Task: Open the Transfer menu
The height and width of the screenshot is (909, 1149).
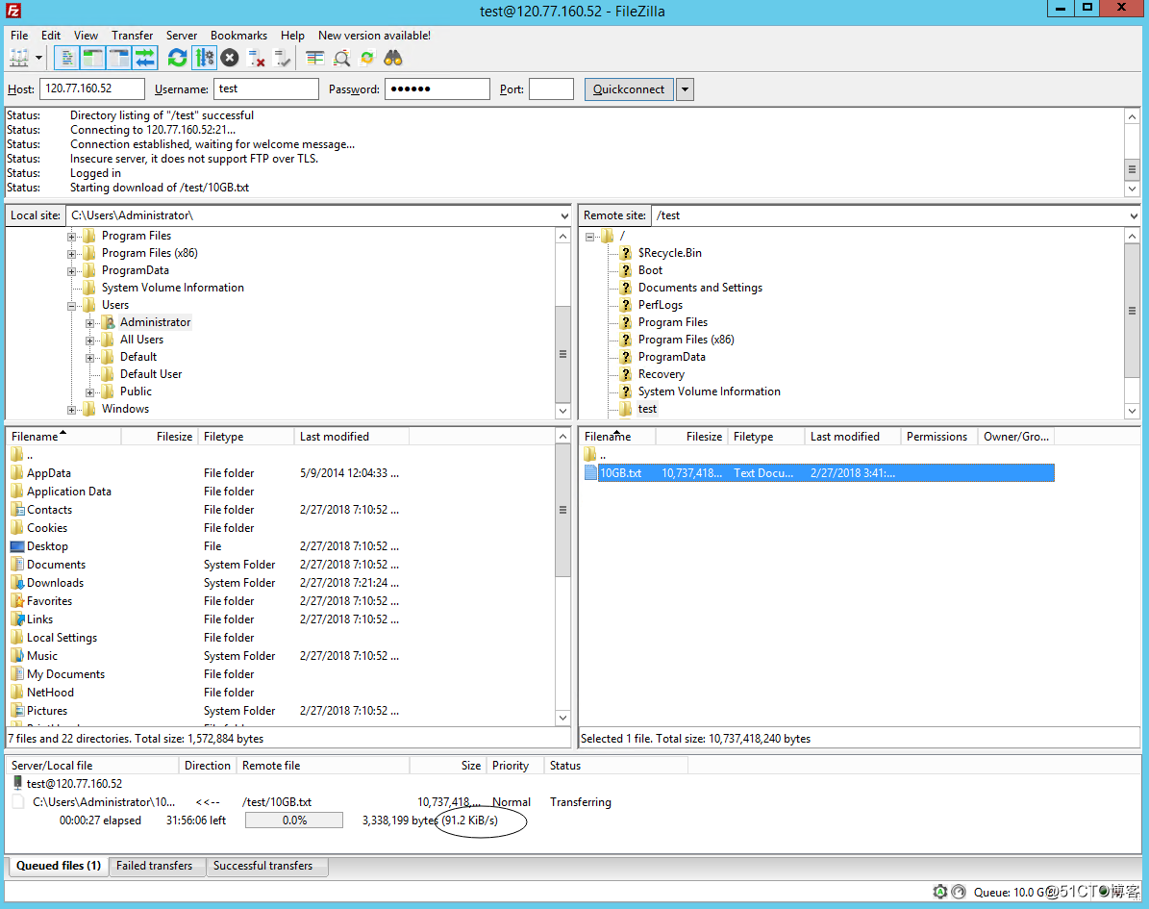Action: coord(132,36)
